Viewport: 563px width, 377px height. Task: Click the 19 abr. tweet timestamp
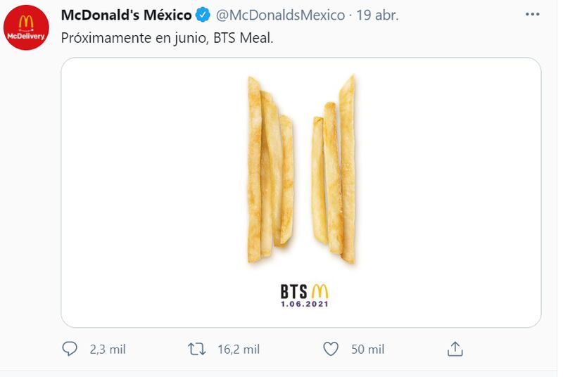377,15
